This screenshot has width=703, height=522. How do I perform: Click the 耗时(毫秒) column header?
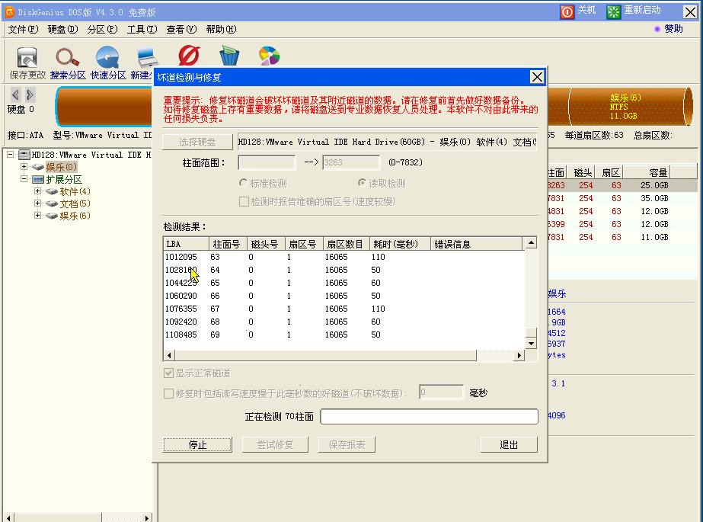[400, 244]
